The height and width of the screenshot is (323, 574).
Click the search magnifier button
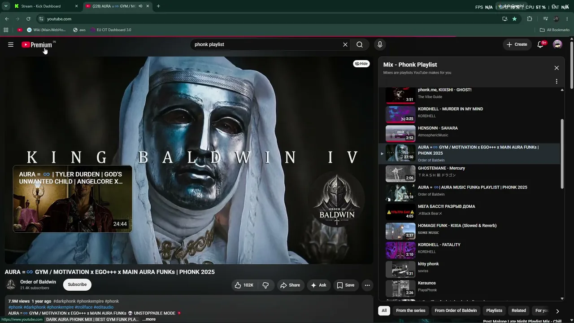360,44
